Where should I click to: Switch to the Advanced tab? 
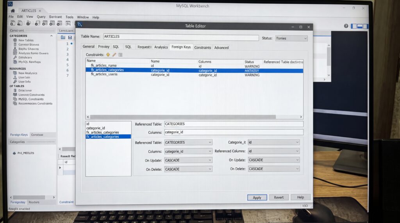(x=221, y=48)
